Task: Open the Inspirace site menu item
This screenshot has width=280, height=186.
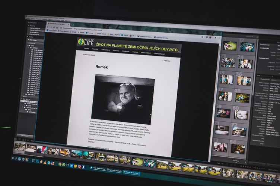Action: [x=135, y=52]
